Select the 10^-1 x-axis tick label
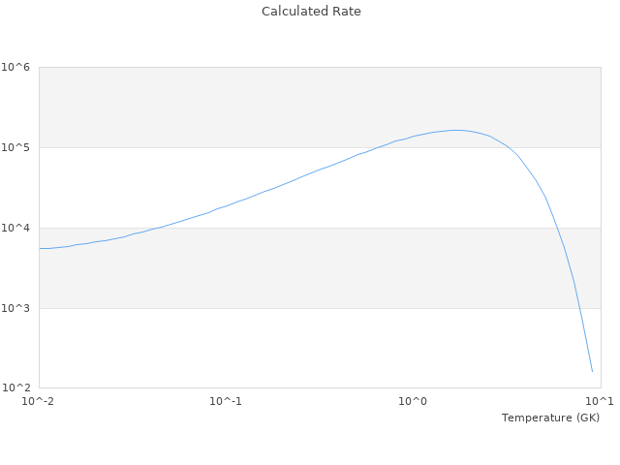This screenshot has width=620, height=465. 225,402
